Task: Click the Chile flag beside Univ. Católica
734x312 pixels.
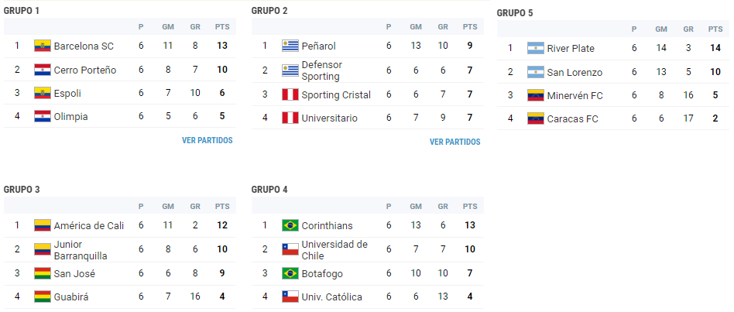Action: click(290, 297)
